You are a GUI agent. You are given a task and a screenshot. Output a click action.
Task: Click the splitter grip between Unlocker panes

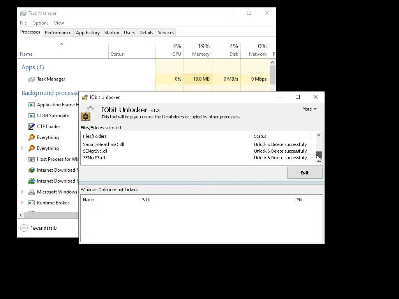click(x=201, y=182)
